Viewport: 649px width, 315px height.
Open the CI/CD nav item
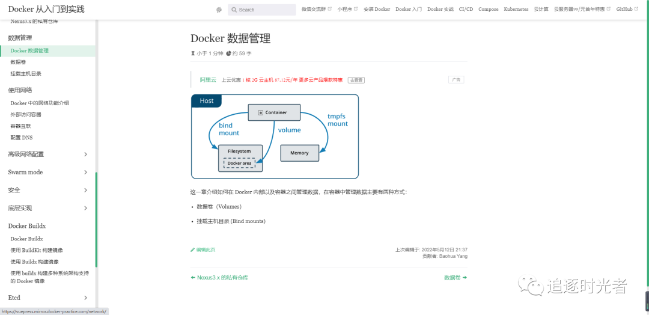pos(466,9)
